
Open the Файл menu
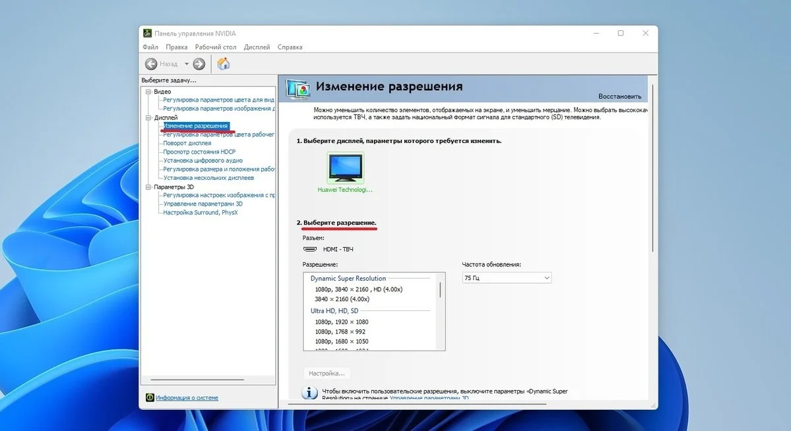pyautogui.click(x=150, y=47)
